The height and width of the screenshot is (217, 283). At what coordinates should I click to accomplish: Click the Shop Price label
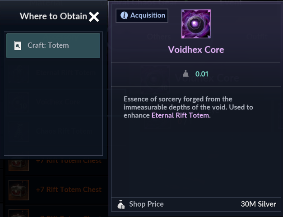pos(146,204)
